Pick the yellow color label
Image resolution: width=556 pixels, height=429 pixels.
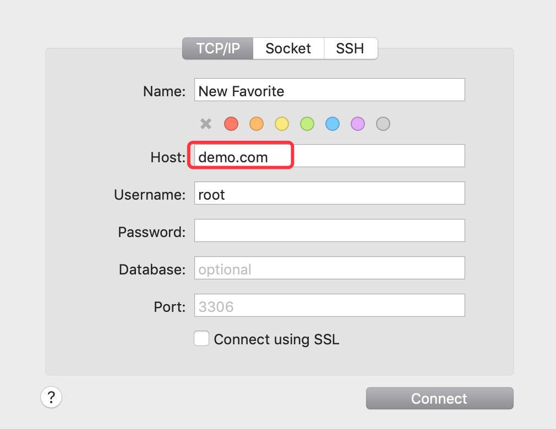click(x=282, y=124)
